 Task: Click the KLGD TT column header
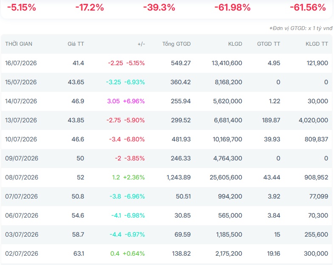tap(317, 44)
